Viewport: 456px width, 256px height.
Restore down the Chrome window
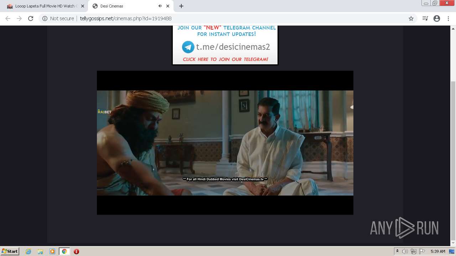435,3
